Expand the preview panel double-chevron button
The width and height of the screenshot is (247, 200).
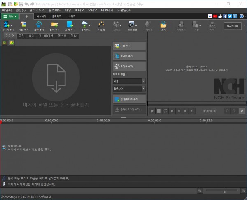click(x=242, y=111)
